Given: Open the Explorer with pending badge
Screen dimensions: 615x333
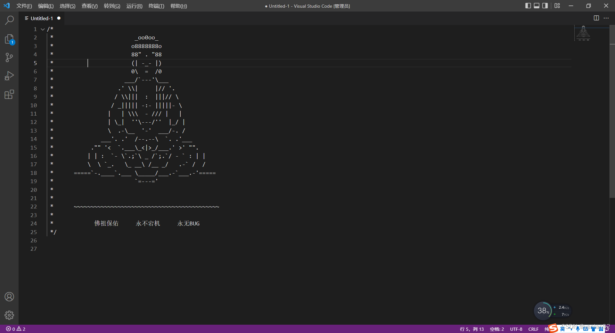Looking at the screenshot, I should 9,39.
